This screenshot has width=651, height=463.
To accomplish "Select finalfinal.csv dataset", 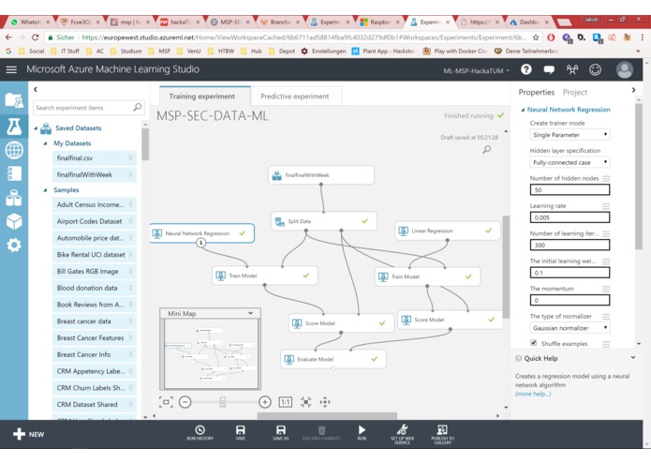I will pos(95,158).
